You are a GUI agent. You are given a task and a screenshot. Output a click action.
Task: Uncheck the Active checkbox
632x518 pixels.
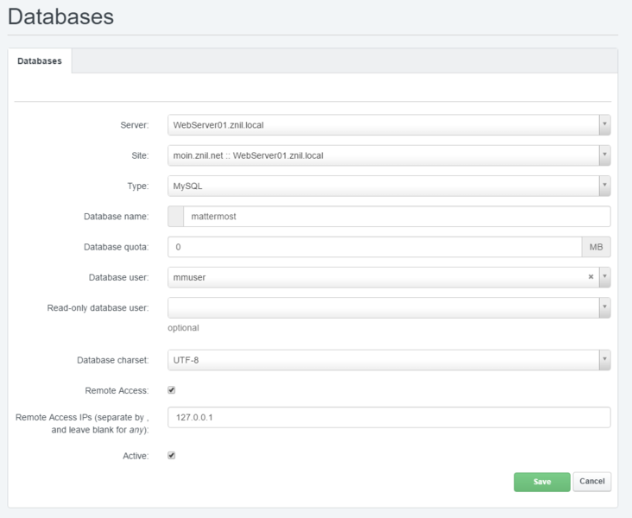pyautogui.click(x=172, y=455)
